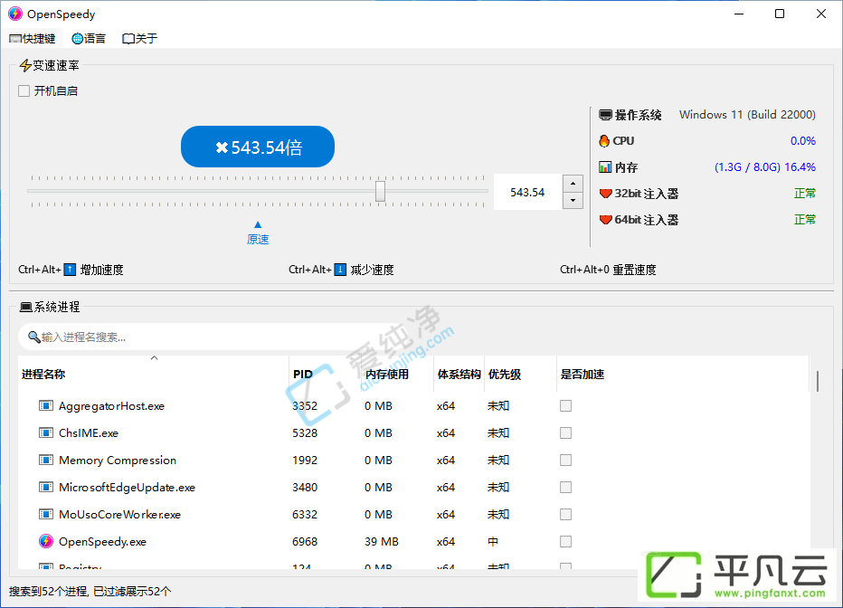Click the magnifier icon in search box

(x=33, y=337)
